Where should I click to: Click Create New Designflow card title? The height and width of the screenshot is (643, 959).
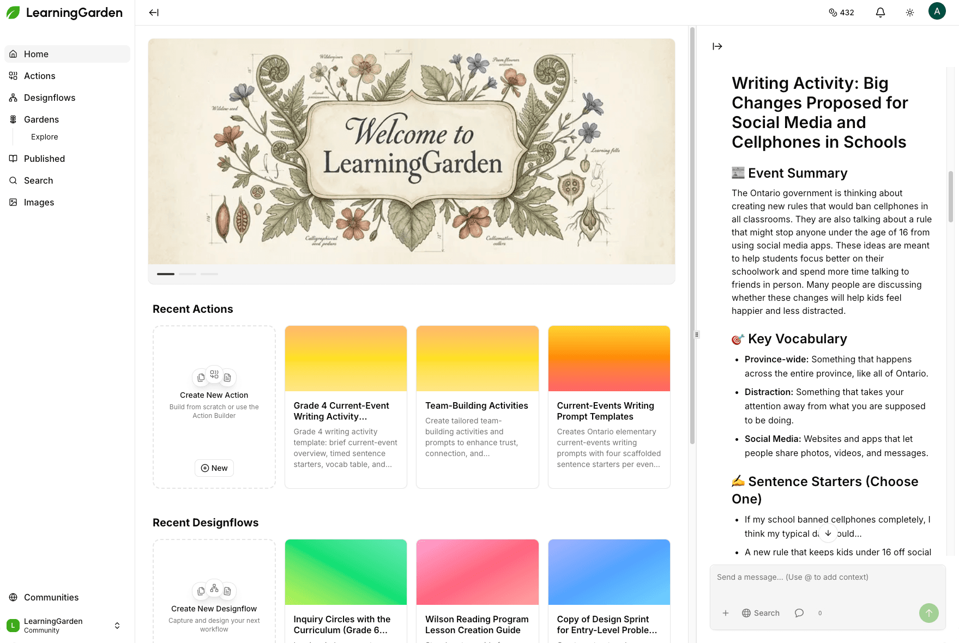[x=214, y=609]
